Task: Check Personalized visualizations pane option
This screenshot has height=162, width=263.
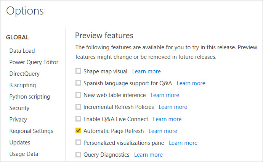Action: 79,143
